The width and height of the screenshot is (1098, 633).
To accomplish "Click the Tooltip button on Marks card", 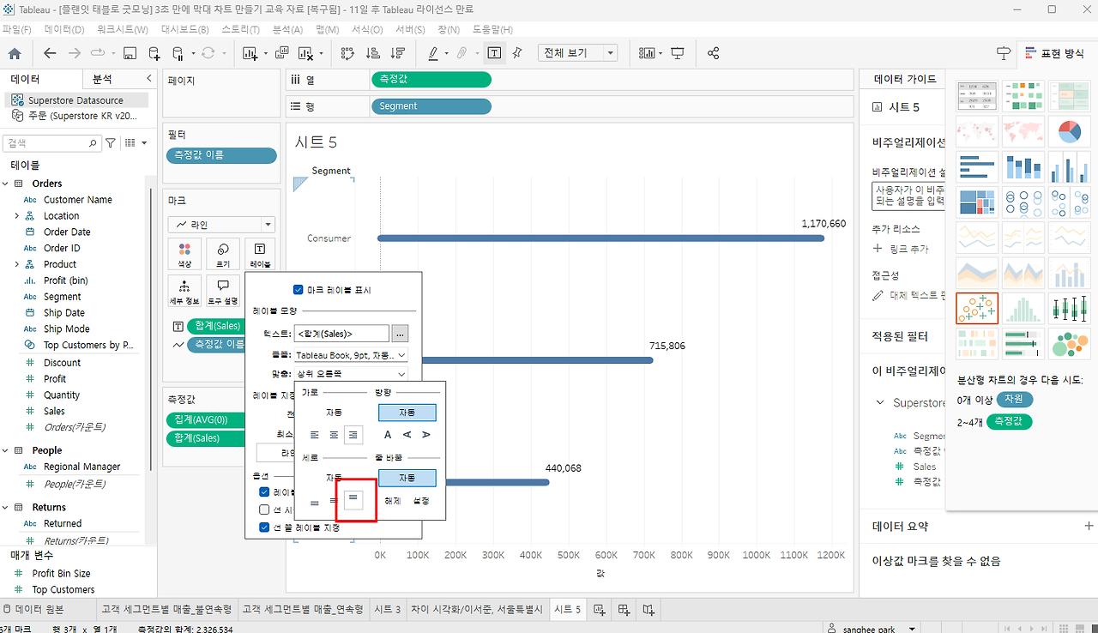I will tap(222, 291).
